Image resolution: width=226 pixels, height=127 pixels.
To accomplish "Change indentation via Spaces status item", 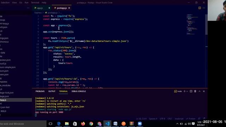I will point(153,119).
